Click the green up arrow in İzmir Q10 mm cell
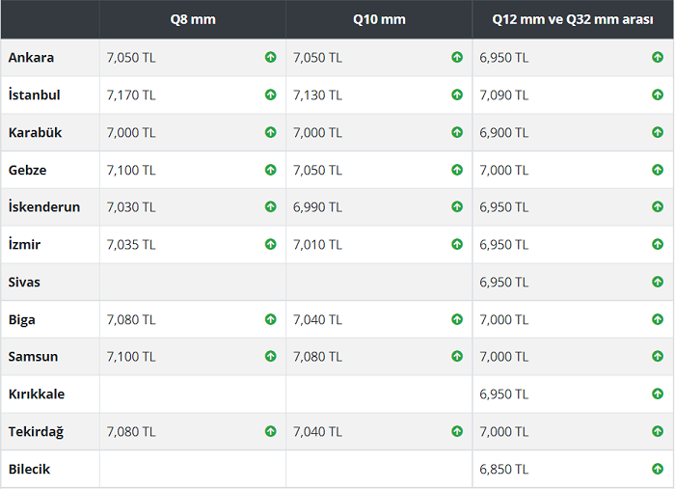Viewport: 675px width, 489px height. coord(457,245)
